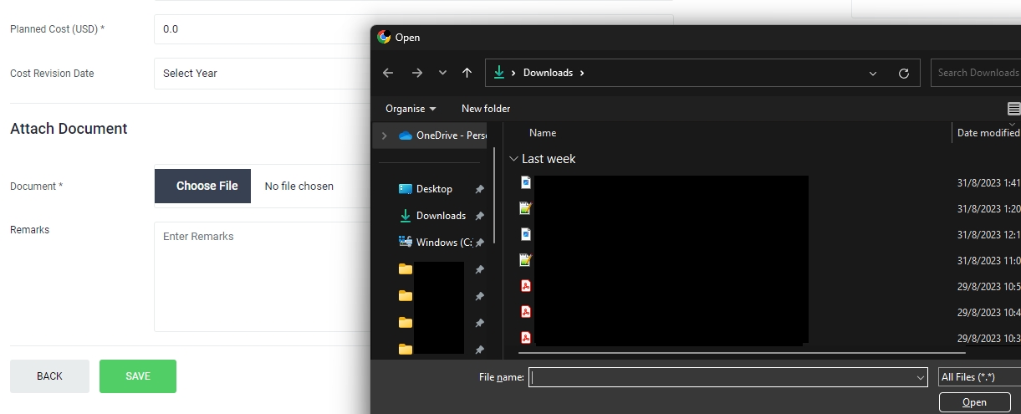Click the Forward navigation arrow in dialog
This screenshot has width=1021, height=414.
pyautogui.click(x=416, y=73)
